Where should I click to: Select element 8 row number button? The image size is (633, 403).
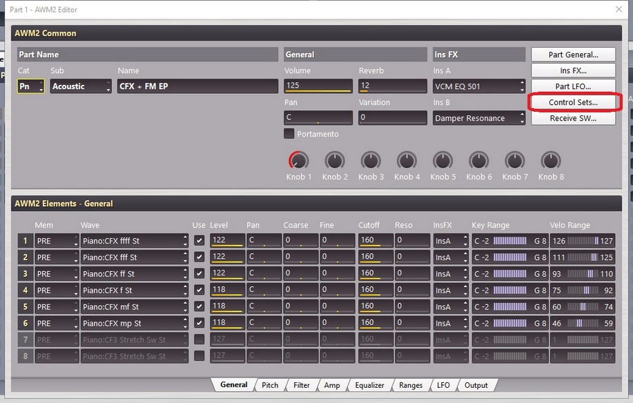[x=25, y=357]
